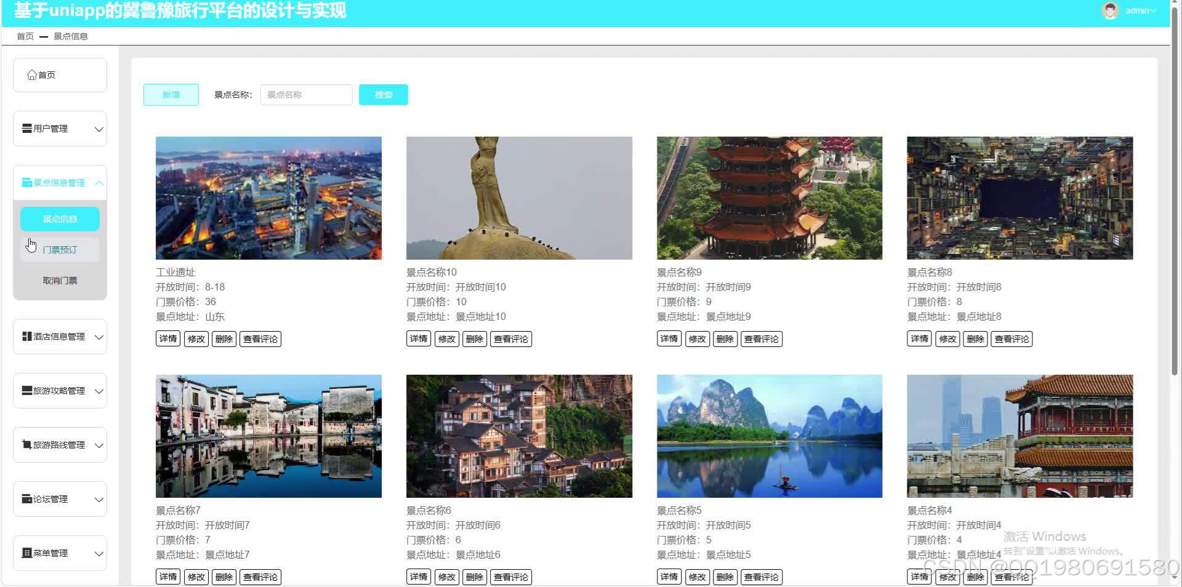1182x587 pixels.
Task: Click the 旅游路线管理 route icon
Action: (x=25, y=444)
